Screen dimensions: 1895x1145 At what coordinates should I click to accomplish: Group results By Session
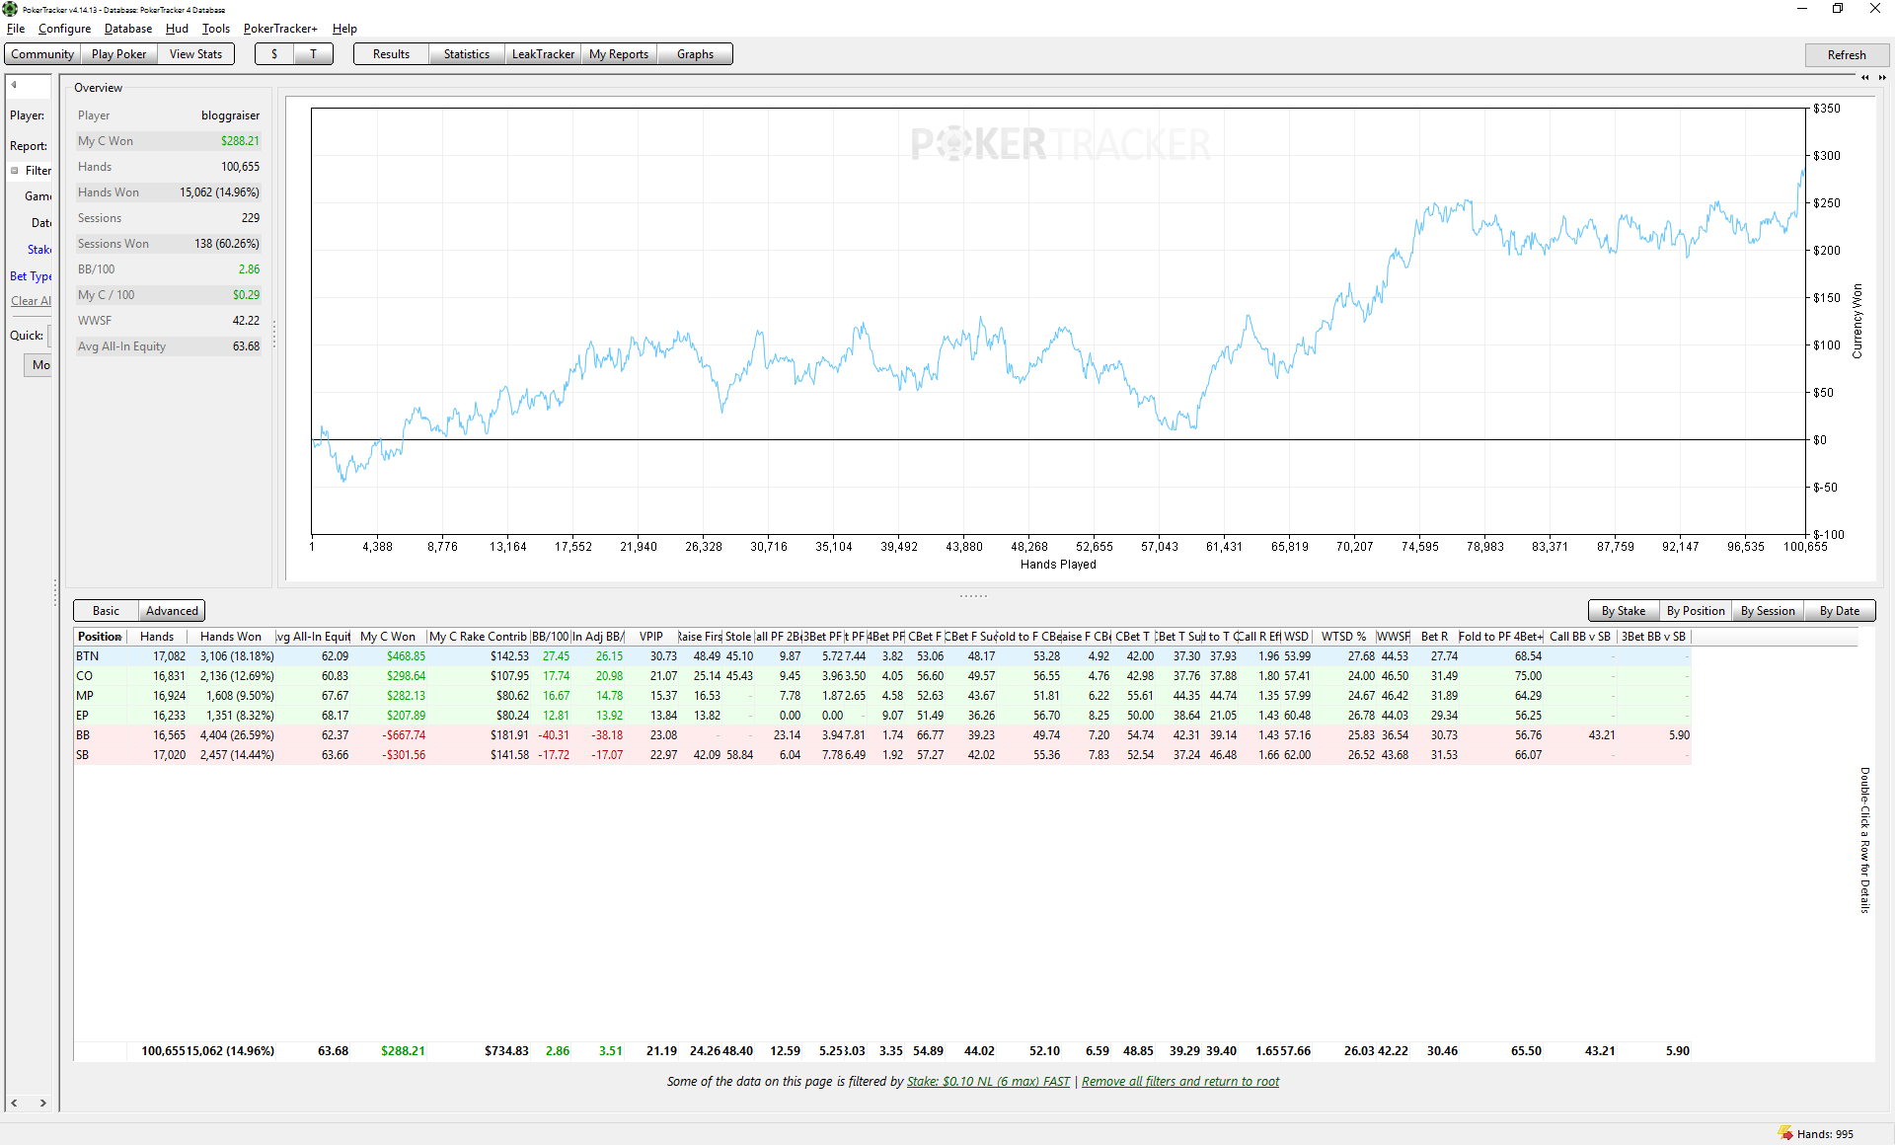1767,611
